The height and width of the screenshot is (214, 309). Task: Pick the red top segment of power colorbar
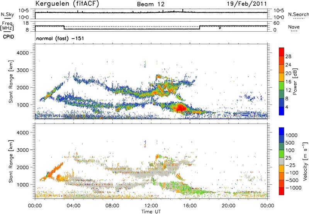coord(282,52)
